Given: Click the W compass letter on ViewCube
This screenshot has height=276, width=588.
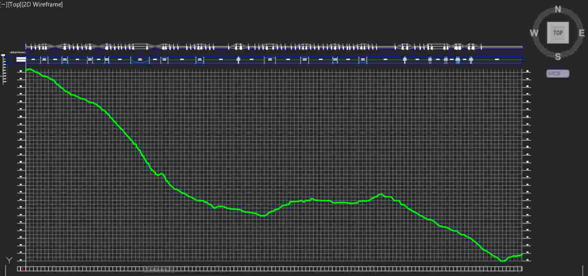Looking at the screenshot, I should (534, 33).
